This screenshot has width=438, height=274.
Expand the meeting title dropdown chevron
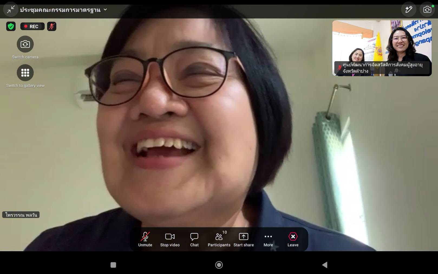click(x=105, y=10)
